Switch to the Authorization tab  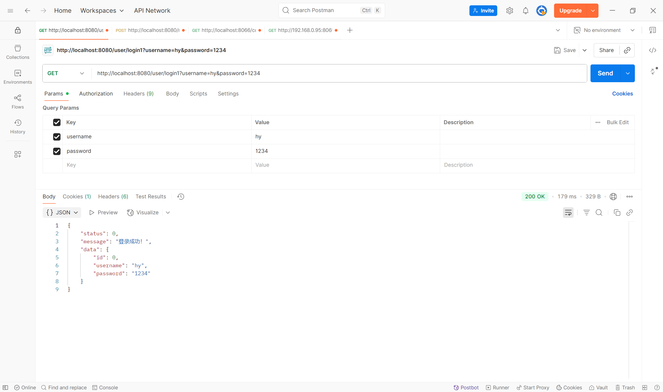[96, 94]
